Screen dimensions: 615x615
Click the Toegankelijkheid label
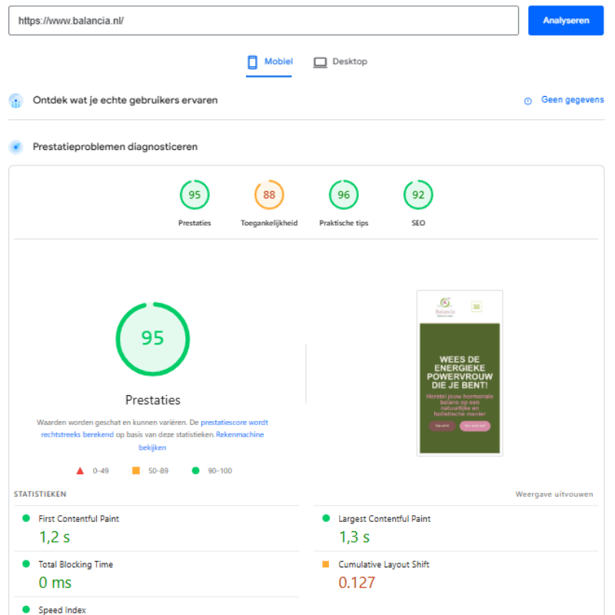[x=269, y=223]
